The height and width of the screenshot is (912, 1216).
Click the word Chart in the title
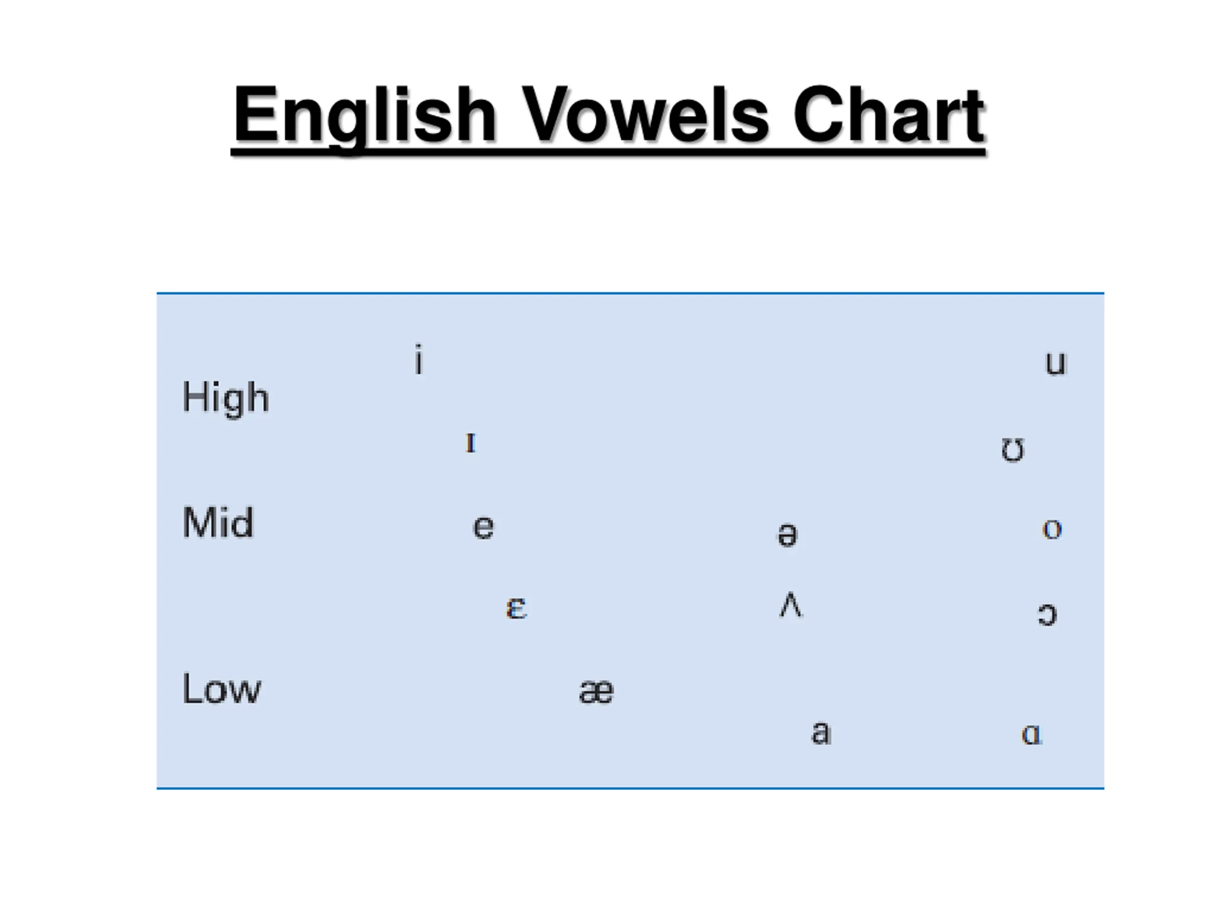pyautogui.click(x=889, y=115)
